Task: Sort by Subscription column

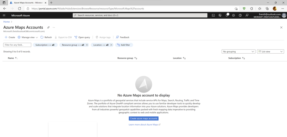Action: (x=236, y=58)
